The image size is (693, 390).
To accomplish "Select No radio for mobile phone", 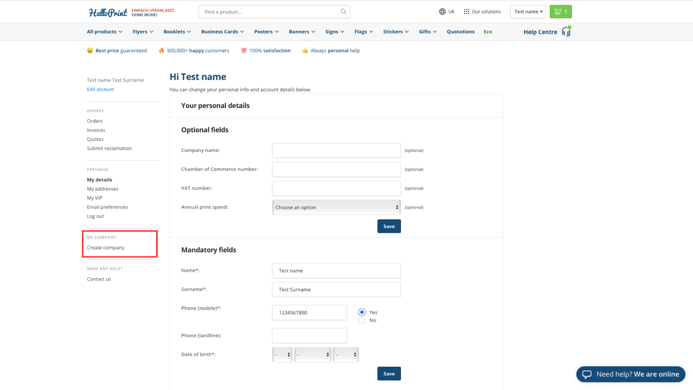I will point(362,320).
